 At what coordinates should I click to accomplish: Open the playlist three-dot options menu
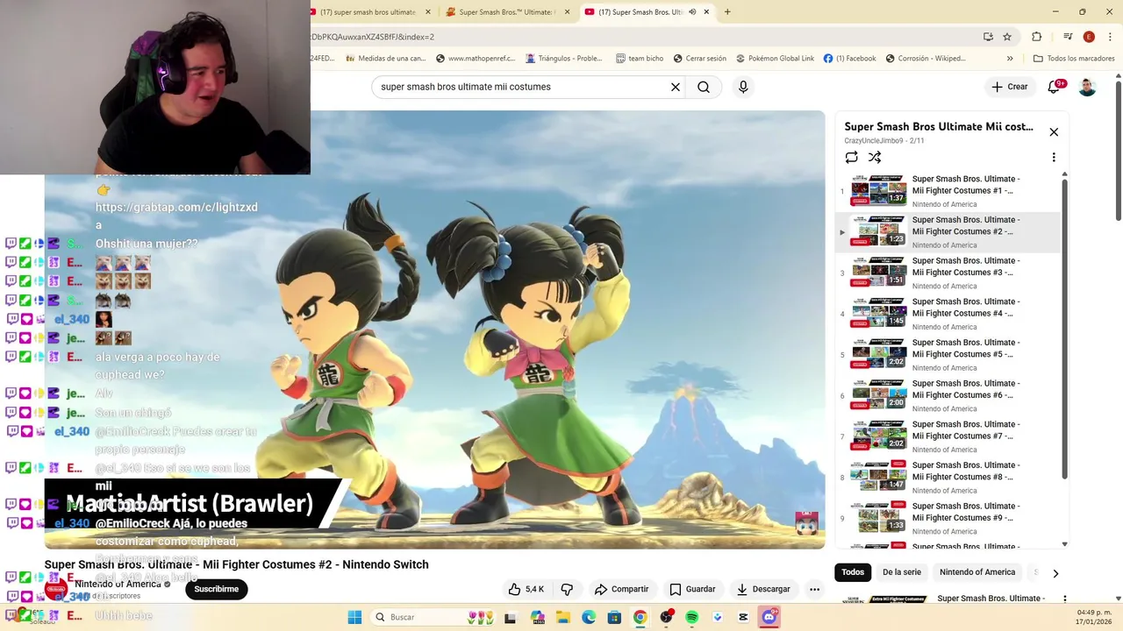(1054, 158)
